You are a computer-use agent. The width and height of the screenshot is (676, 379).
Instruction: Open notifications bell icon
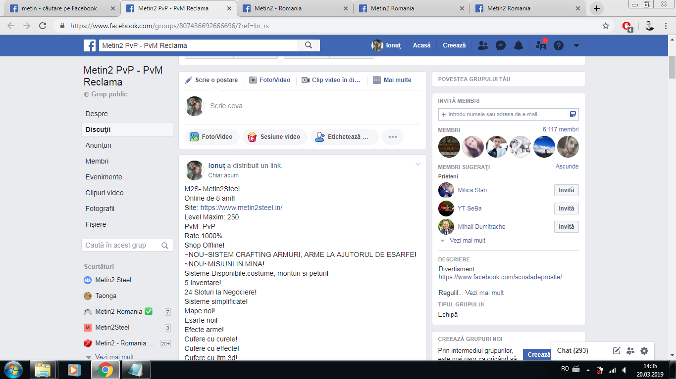[519, 45]
